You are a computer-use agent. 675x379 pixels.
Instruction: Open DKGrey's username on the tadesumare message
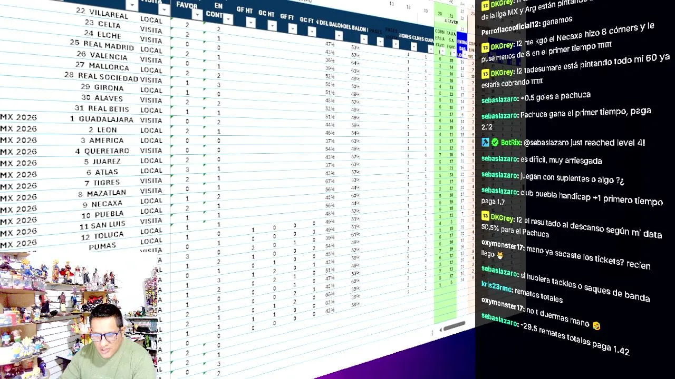click(502, 73)
